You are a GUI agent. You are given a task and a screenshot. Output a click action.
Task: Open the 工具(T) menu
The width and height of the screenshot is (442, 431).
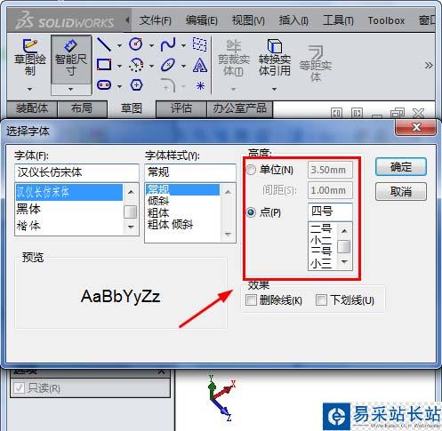(x=338, y=20)
